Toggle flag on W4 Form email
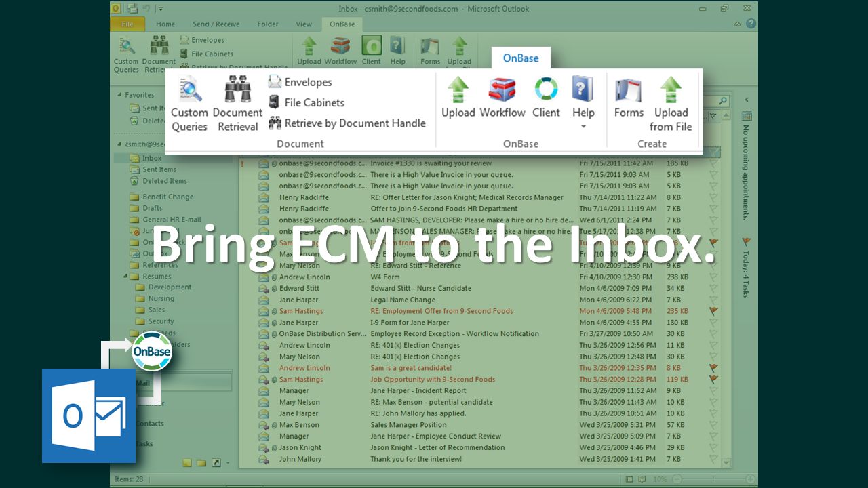 tap(713, 277)
